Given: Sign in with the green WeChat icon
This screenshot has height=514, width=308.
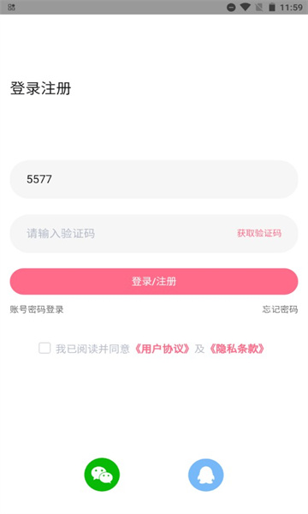Looking at the screenshot, I should point(102,475).
